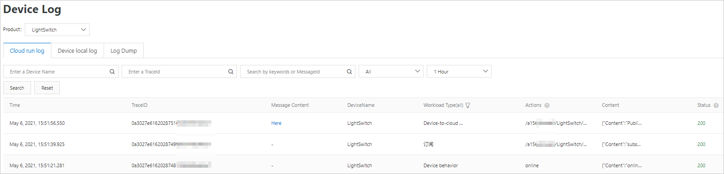Focus the Search by keywords or MessageId field

coord(298,72)
